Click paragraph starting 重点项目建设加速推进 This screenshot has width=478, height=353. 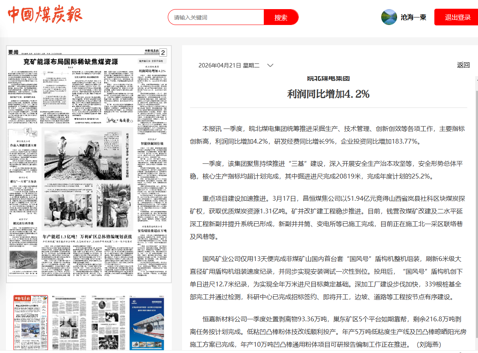[x=328, y=218]
